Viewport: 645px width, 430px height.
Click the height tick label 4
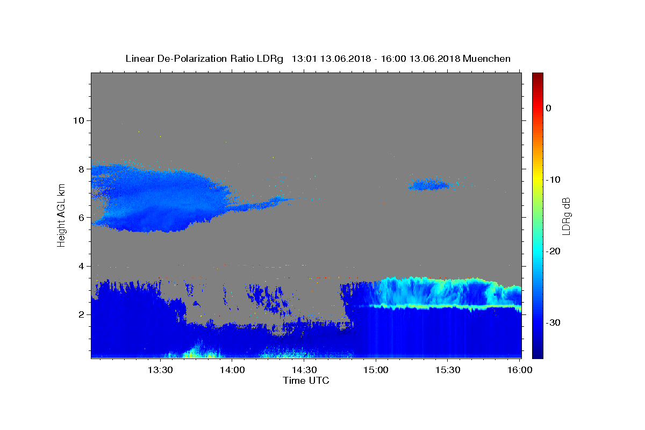click(x=80, y=266)
